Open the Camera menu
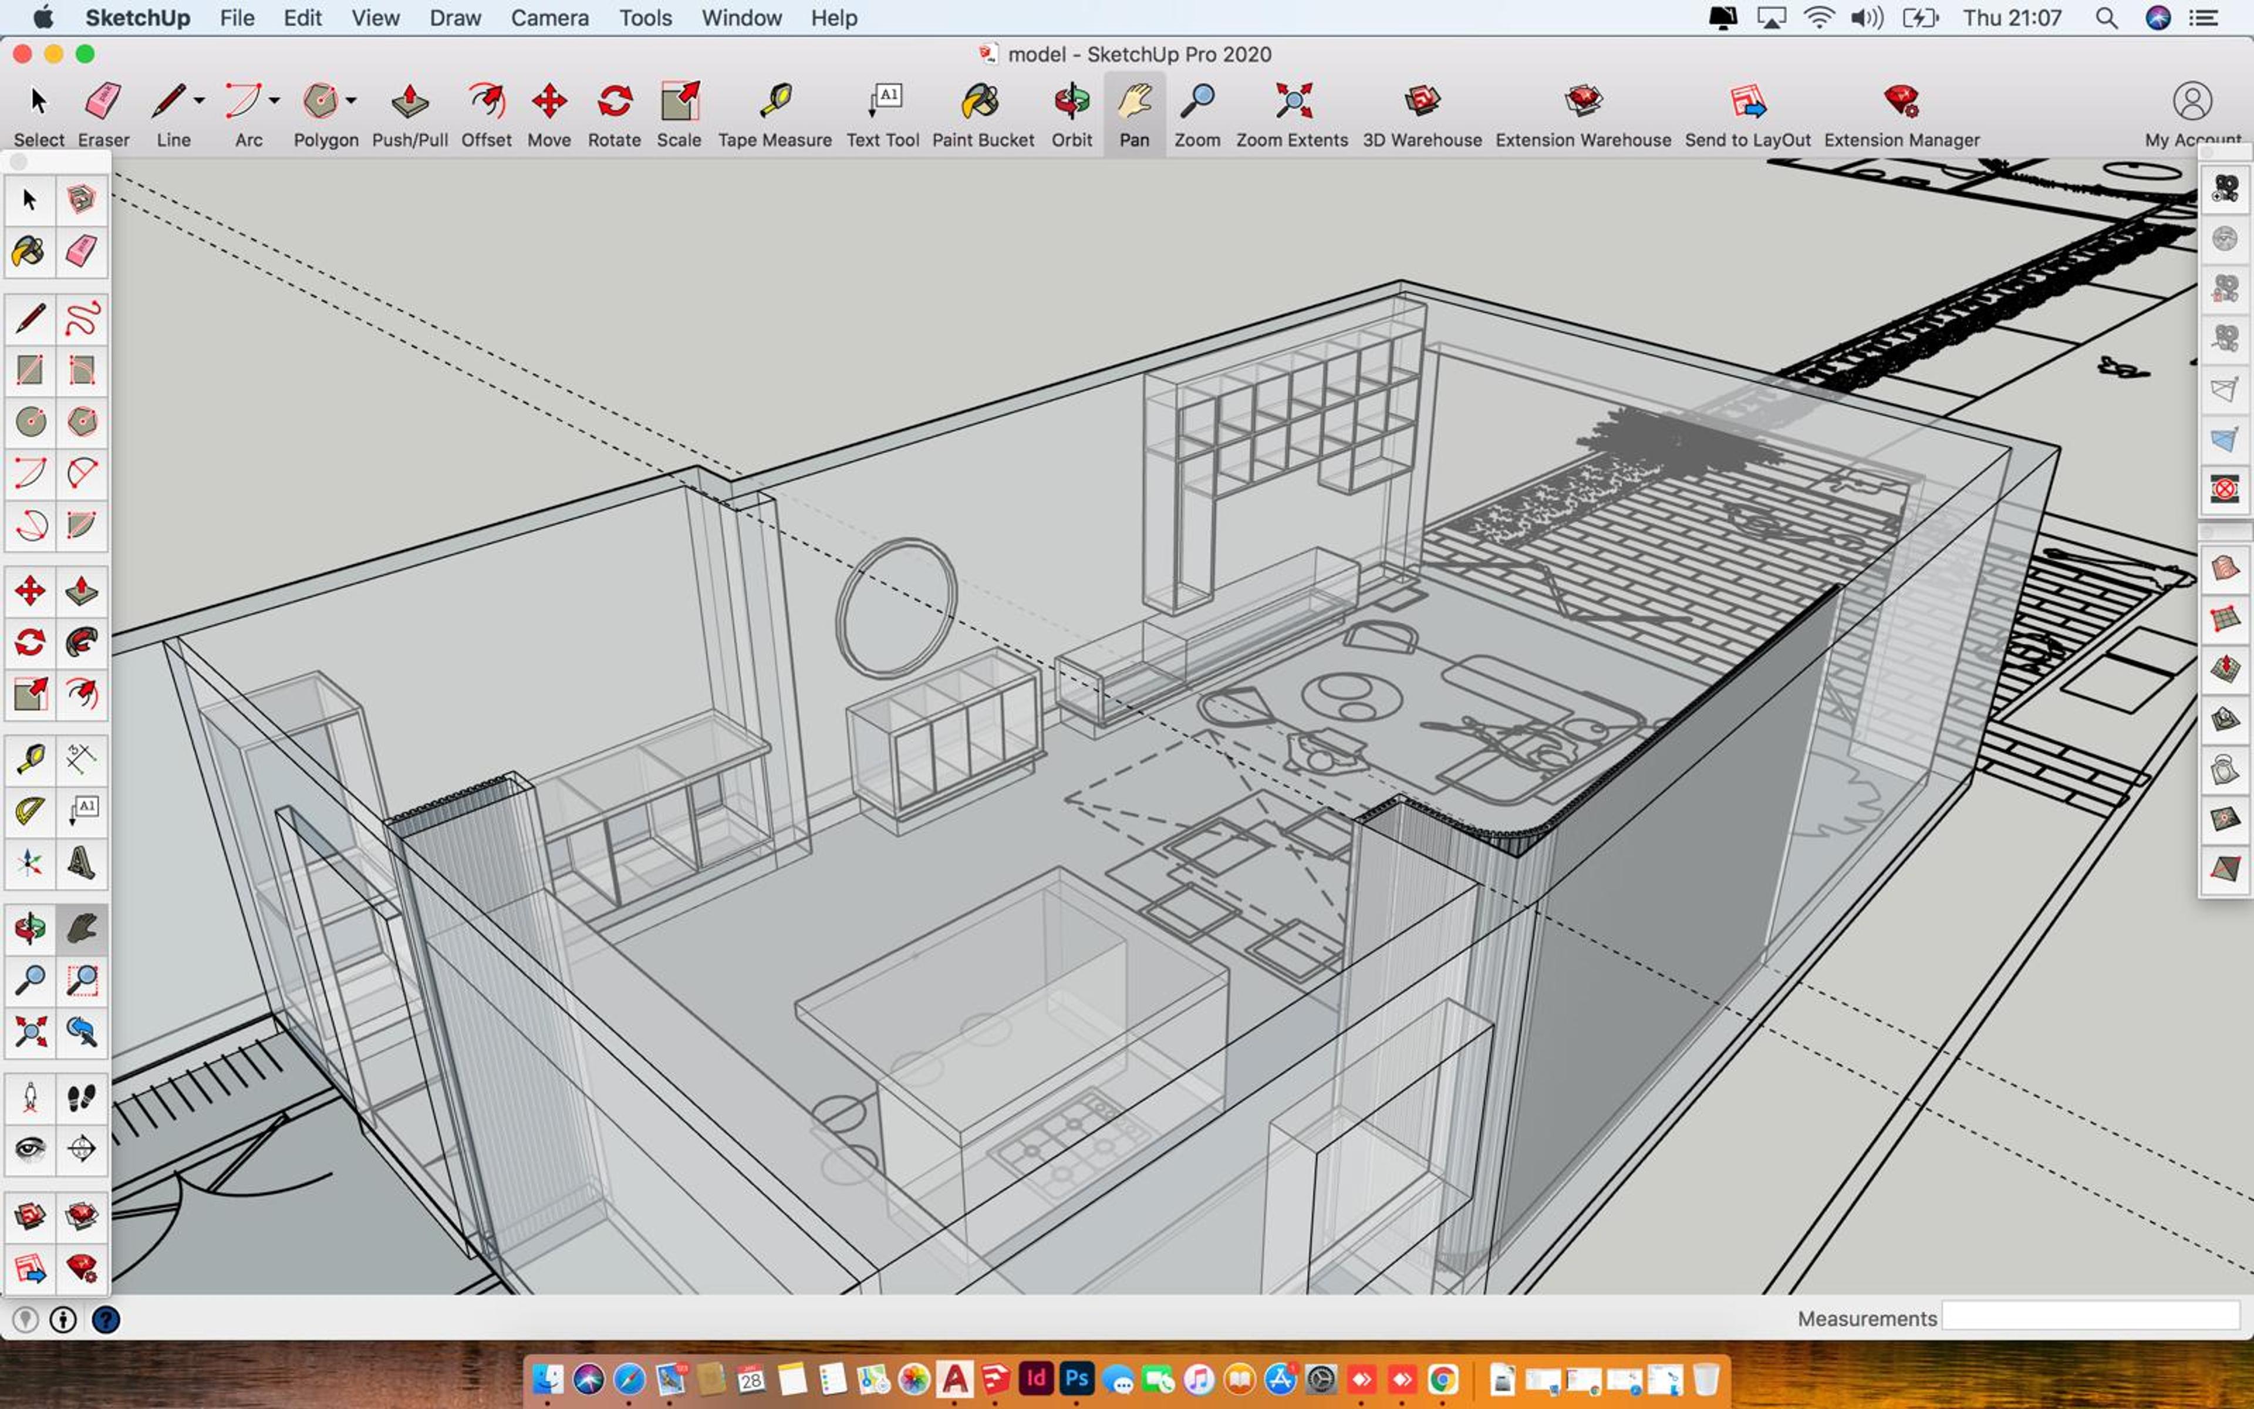This screenshot has width=2254, height=1409. coord(549,18)
